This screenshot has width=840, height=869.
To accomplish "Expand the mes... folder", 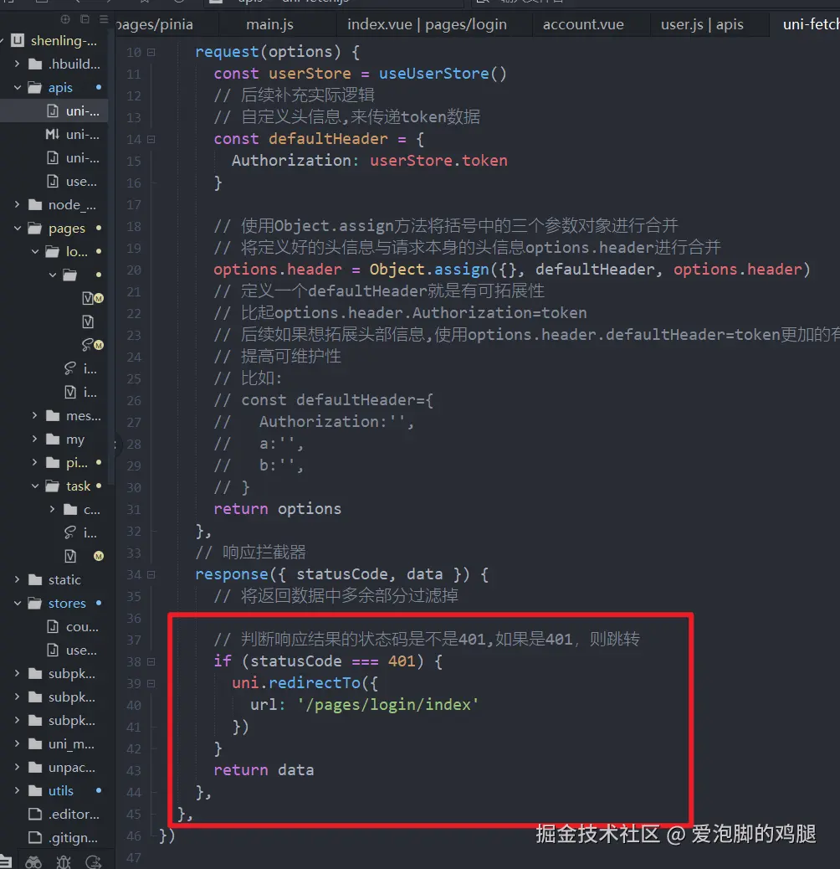I will point(35,415).
